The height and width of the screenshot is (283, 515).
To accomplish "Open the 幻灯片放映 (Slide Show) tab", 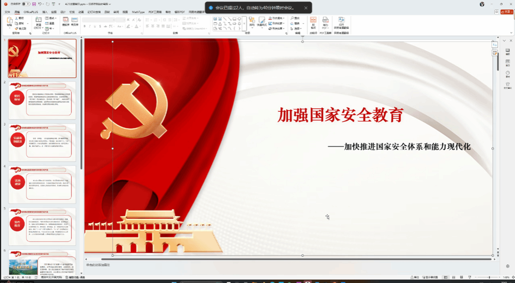I will point(94,12).
